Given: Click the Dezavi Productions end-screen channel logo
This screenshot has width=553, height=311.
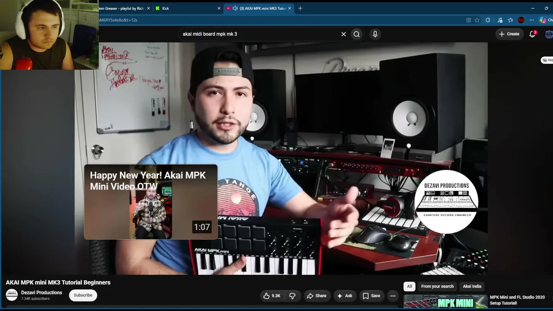Looking at the screenshot, I should coord(446,202).
